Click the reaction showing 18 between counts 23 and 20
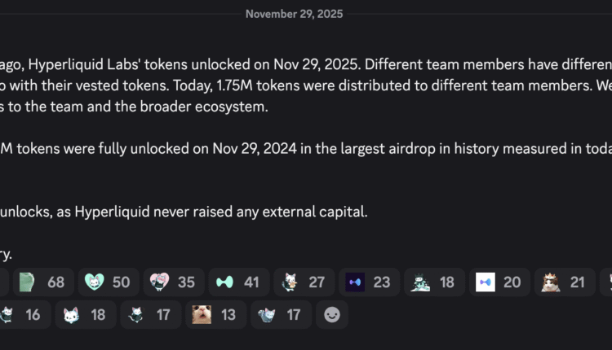The height and width of the screenshot is (350, 612). pyautogui.click(x=434, y=282)
